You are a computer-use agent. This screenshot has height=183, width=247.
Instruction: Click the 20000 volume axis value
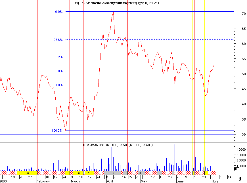[x=241, y=160]
